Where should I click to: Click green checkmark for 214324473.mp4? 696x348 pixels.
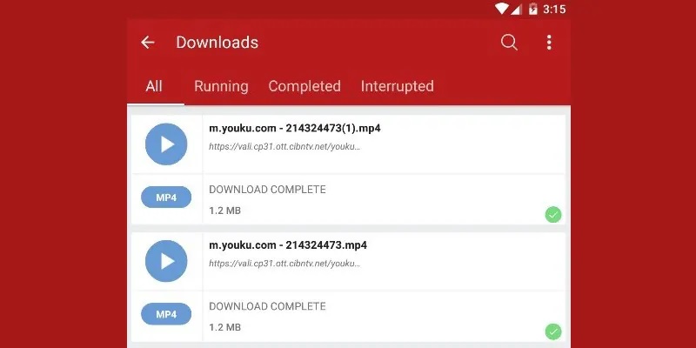coord(553,331)
